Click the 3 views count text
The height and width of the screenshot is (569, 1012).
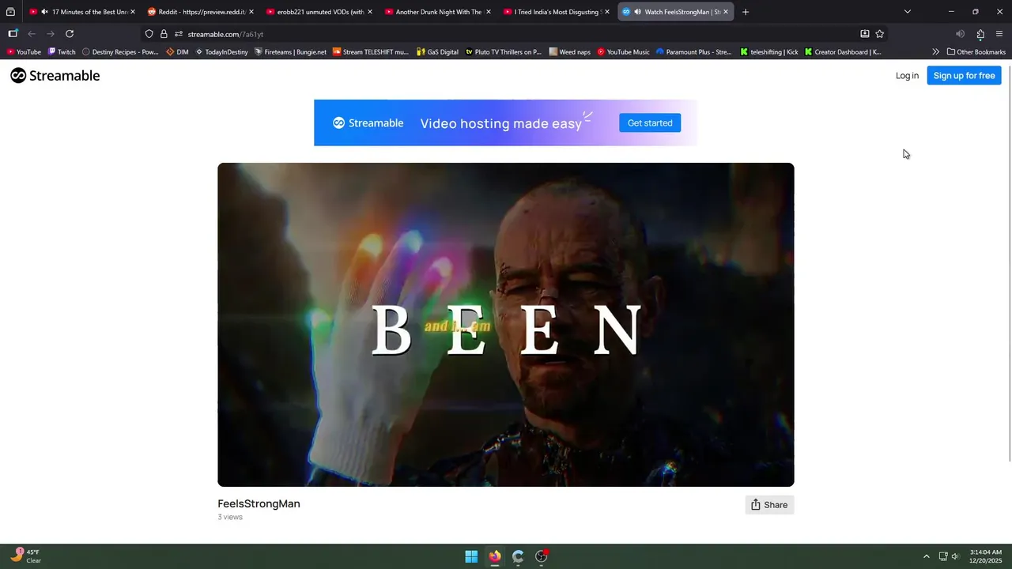click(x=230, y=517)
